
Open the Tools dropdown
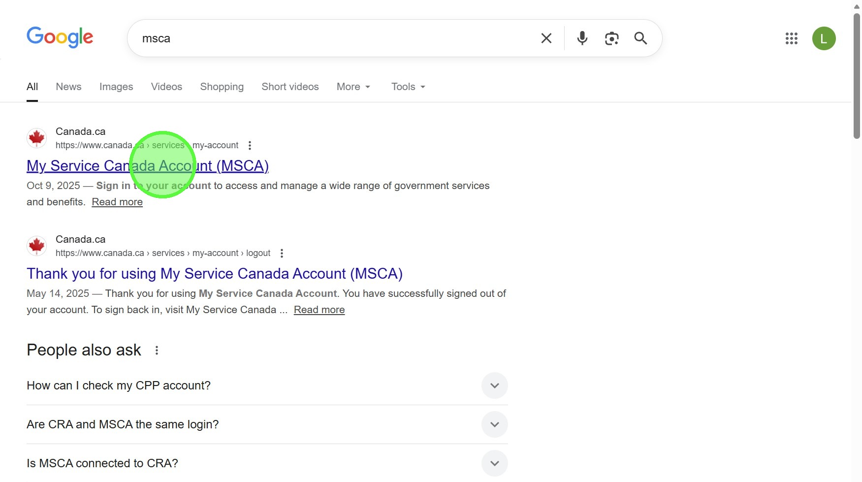click(408, 87)
